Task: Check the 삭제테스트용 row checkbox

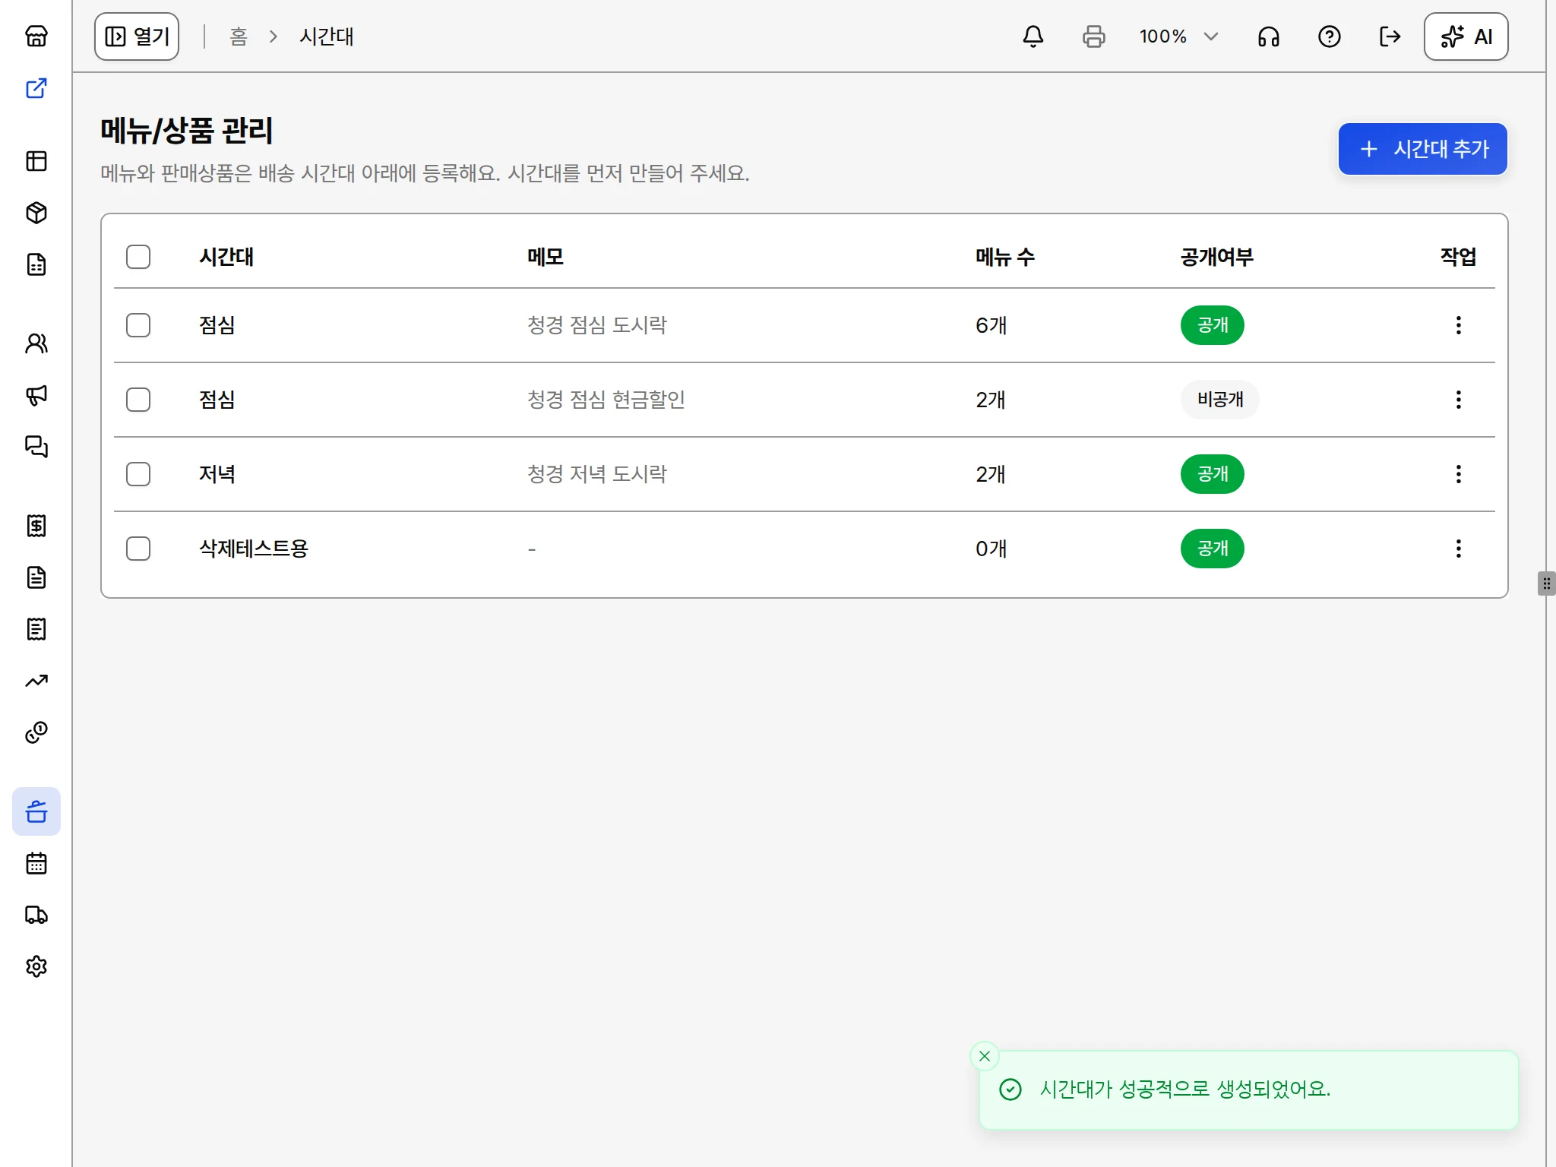Action: [138, 549]
